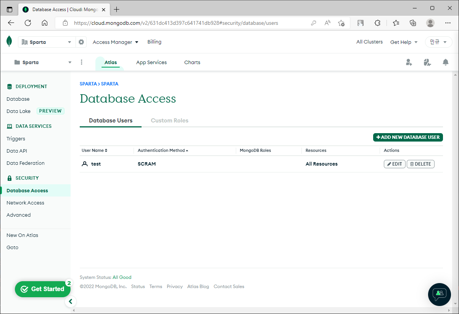Viewport: 459px width, 314px height.
Task: Edit the test database user
Action: [x=395, y=164]
